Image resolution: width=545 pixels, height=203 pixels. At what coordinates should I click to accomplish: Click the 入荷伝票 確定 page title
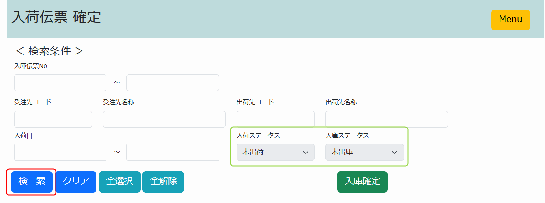56,17
